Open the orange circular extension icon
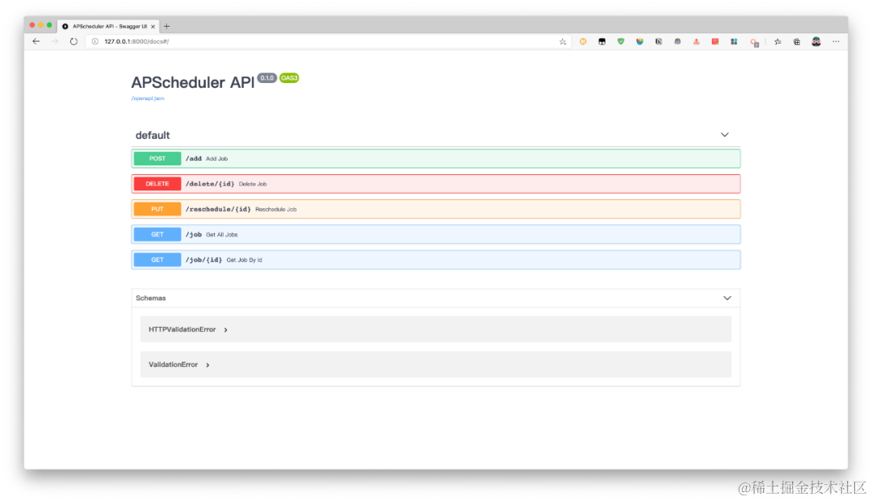The height and width of the screenshot is (501, 872). (583, 42)
